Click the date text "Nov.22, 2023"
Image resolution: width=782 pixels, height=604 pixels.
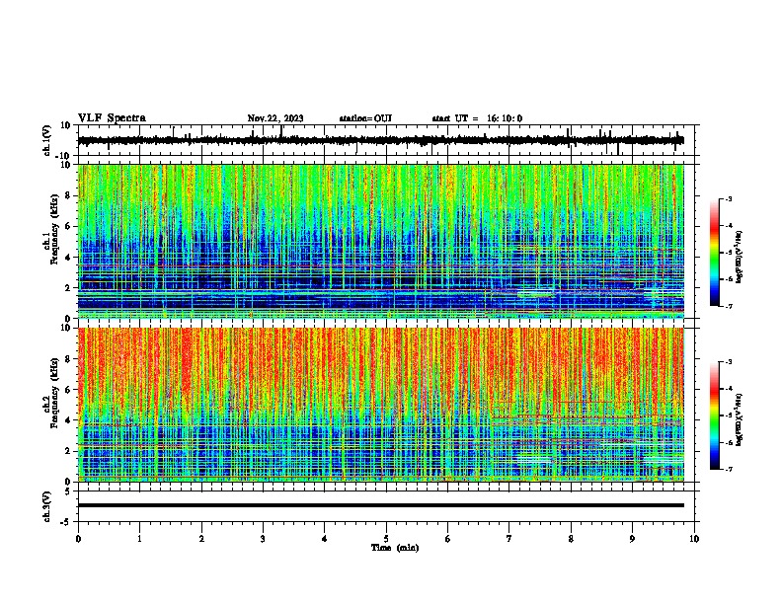pyautogui.click(x=275, y=118)
